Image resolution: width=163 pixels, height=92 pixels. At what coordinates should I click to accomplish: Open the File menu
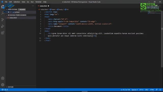click(6, 2)
